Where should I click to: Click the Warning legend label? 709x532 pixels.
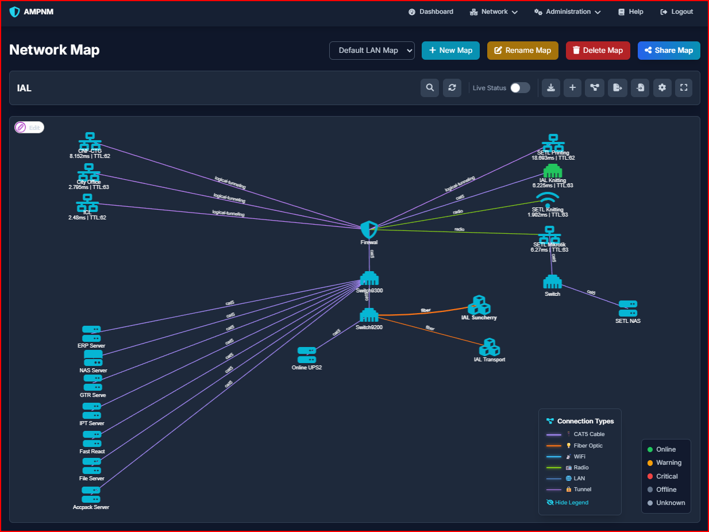coord(669,462)
